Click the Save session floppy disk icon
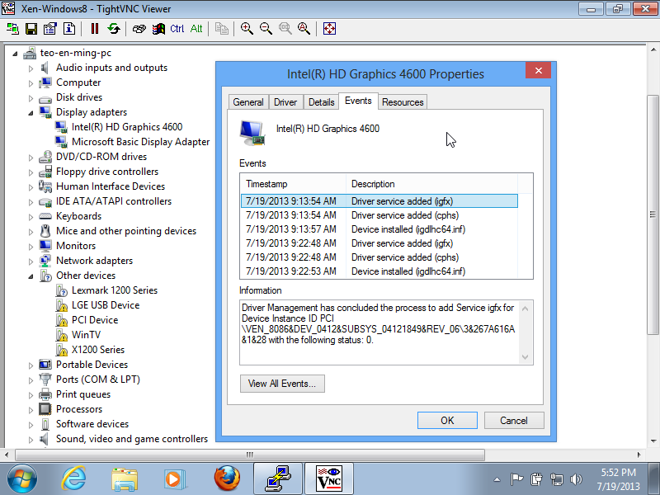Image resolution: width=660 pixels, height=495 pixels. [31, 29]
